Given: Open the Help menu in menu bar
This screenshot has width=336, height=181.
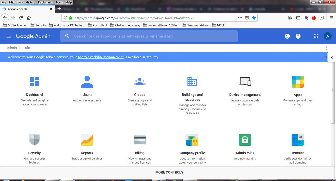Looking at the screenshot, I should [69, 2].
